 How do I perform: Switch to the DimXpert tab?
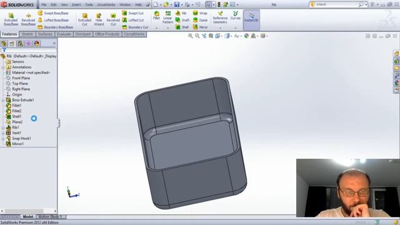point(83,34)
